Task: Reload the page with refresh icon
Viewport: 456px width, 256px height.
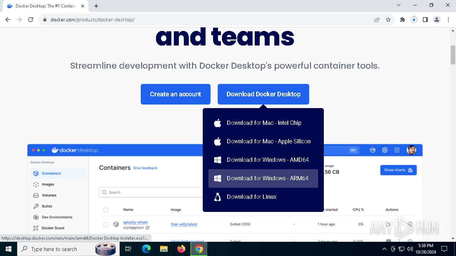Action: [31, 20]
